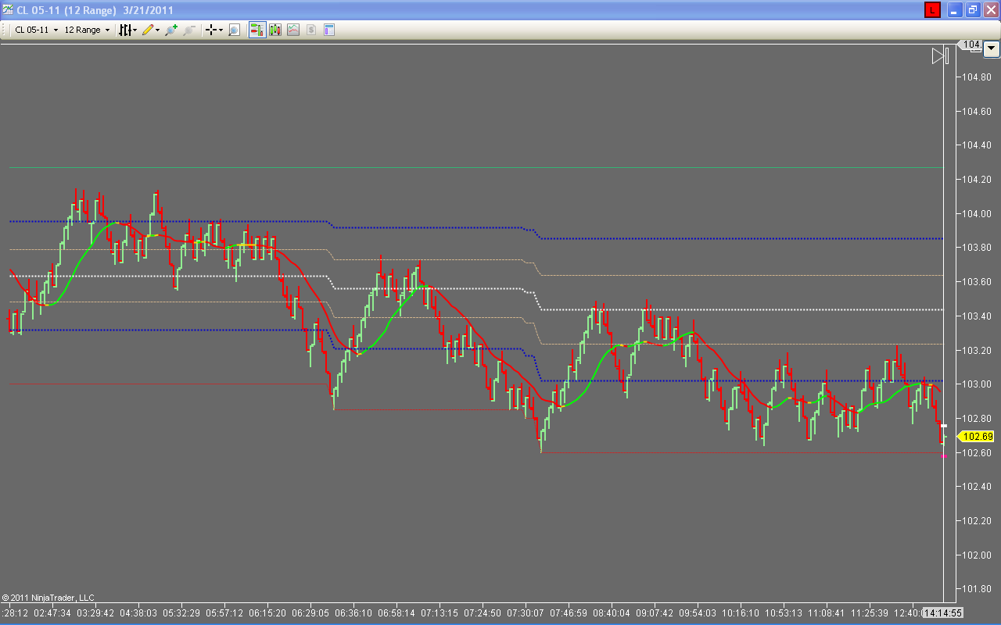Open the chart properties icon

329,30
